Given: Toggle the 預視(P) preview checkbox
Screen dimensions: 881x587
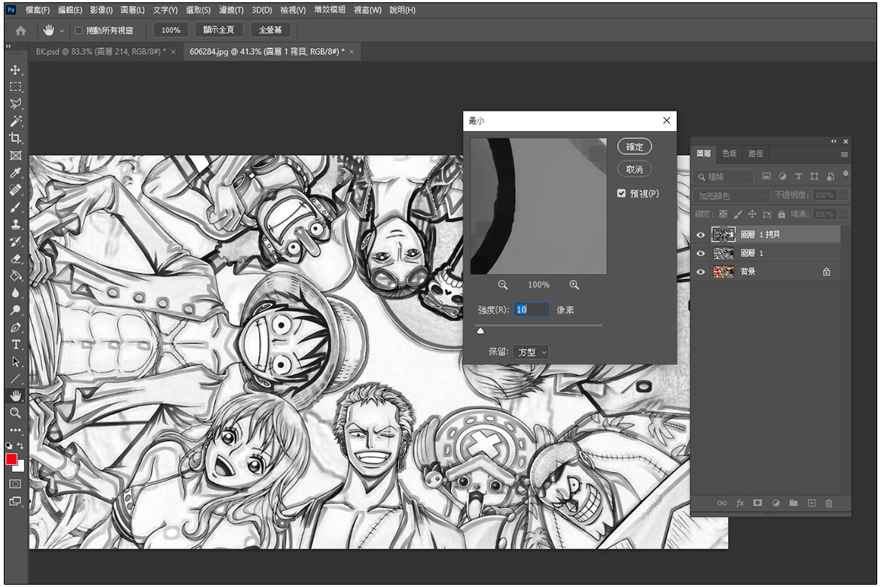Looking at the screenshot, I should [x=621, y=193].
